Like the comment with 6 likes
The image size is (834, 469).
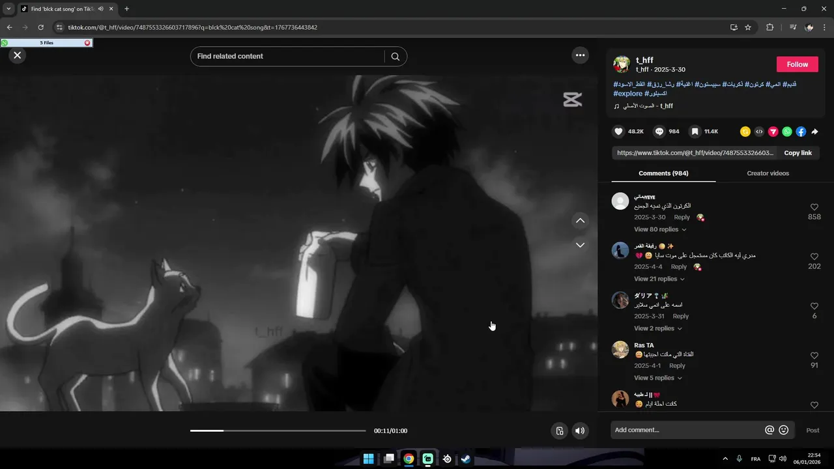coord(814,306)
